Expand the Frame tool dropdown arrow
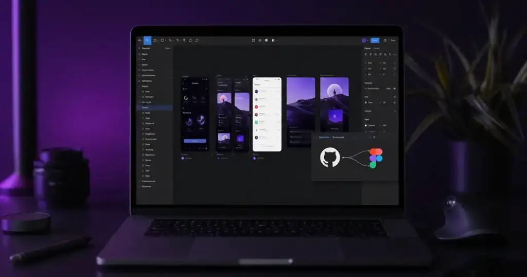527x277 pixels. coord(157,41)
